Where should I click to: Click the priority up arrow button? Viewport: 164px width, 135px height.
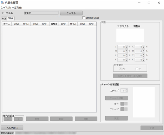click(x=8, y=119)
